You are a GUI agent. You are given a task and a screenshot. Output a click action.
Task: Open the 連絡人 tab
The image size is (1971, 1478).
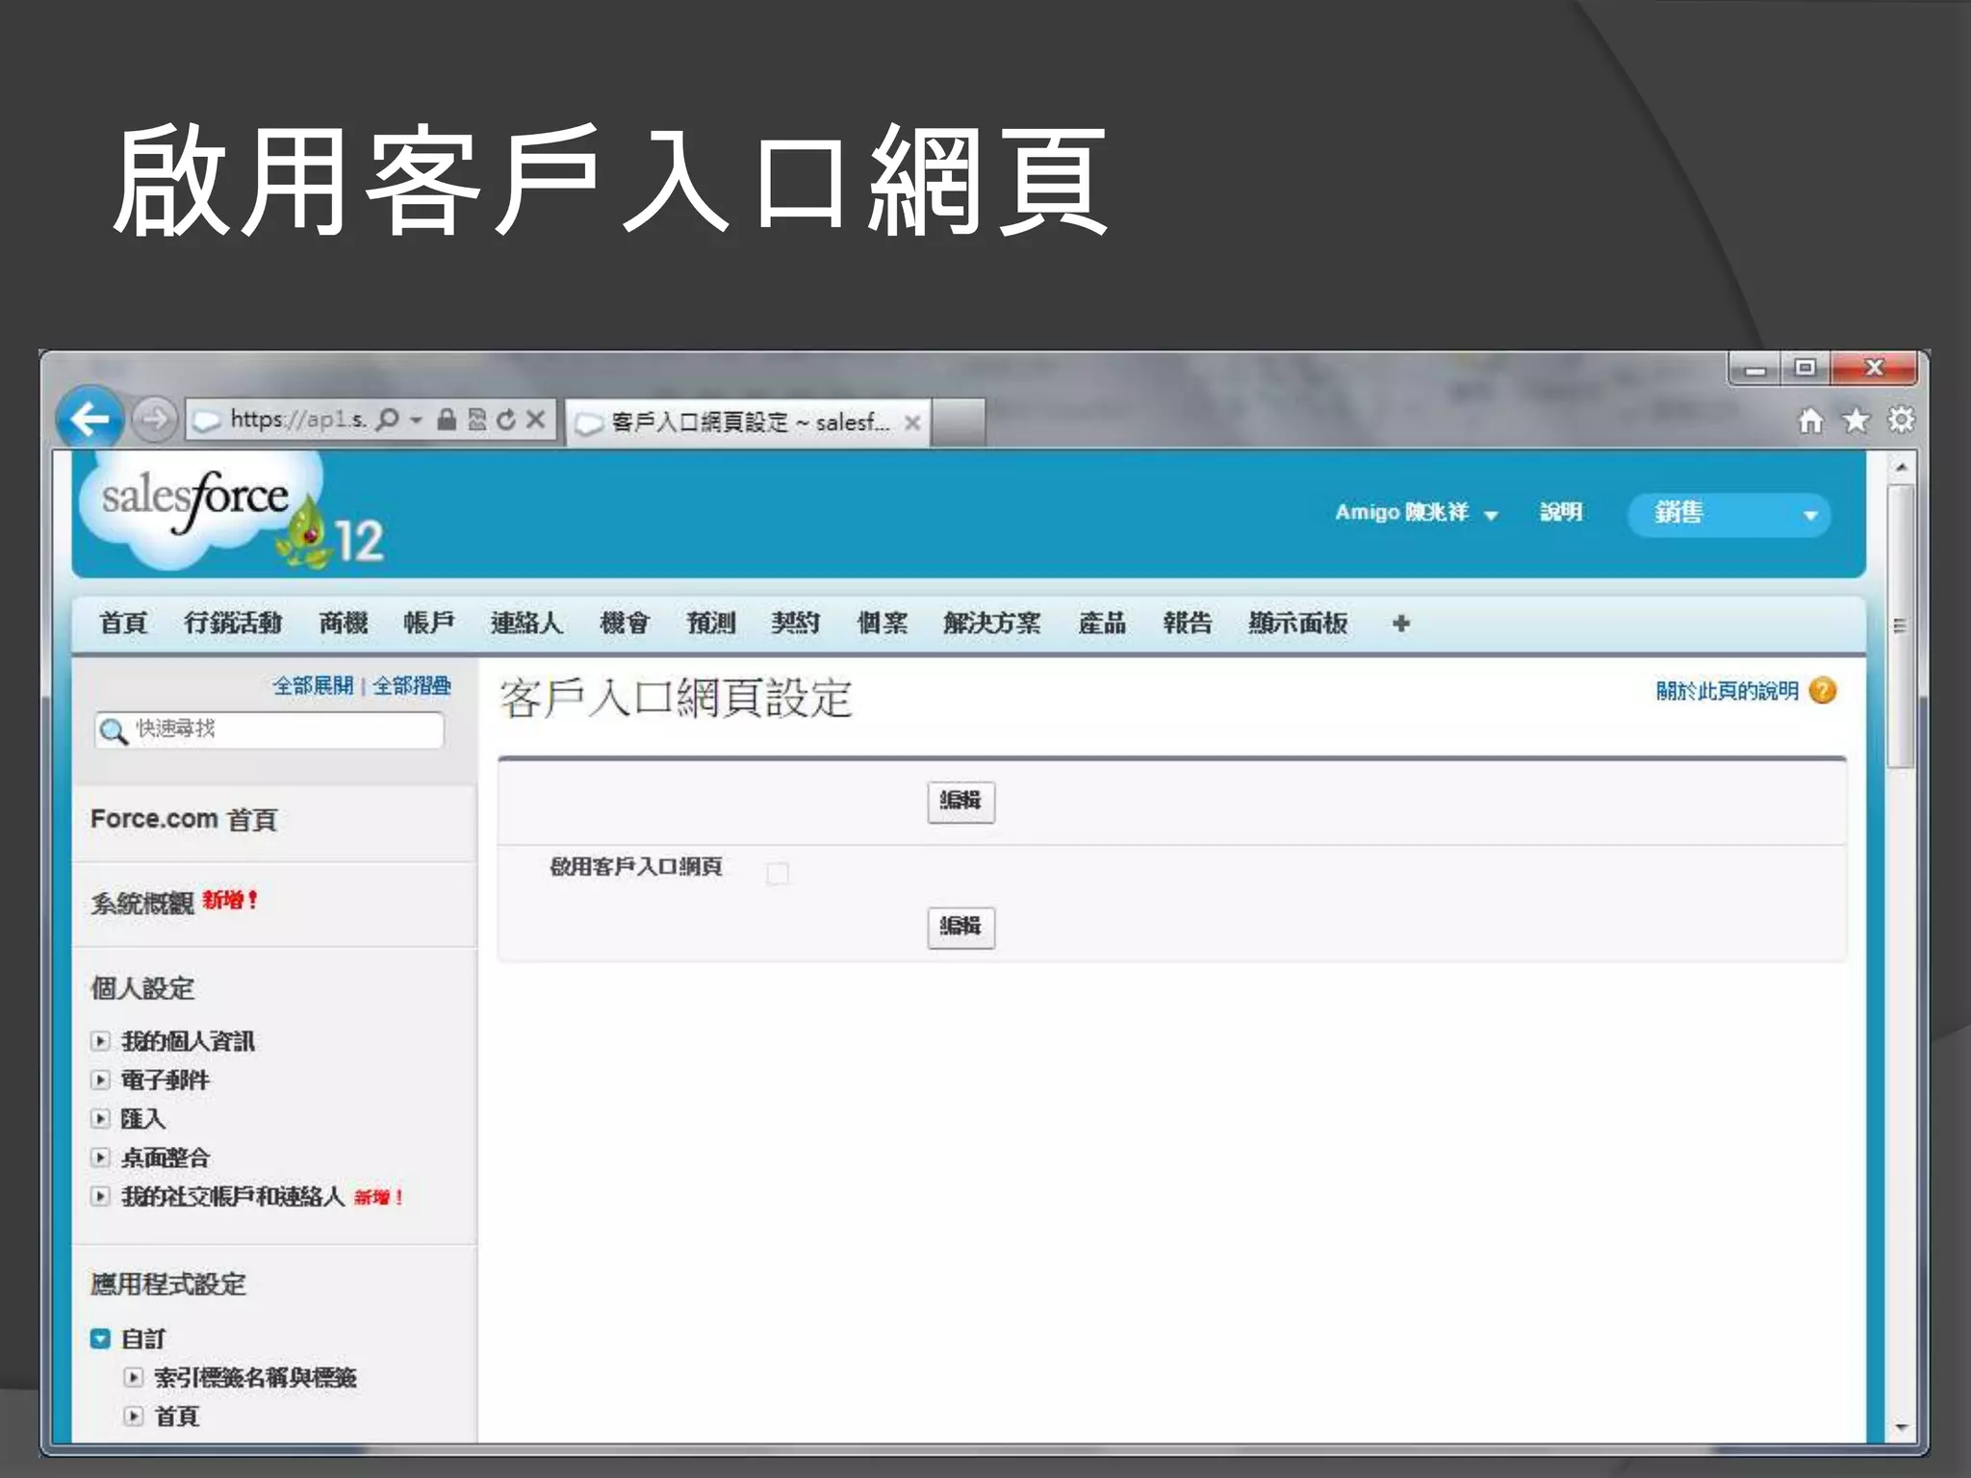click(526, 624)
